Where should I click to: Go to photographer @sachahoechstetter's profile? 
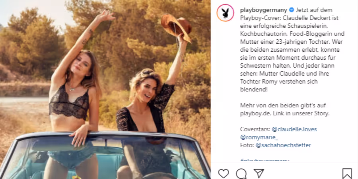click(283, 145)
